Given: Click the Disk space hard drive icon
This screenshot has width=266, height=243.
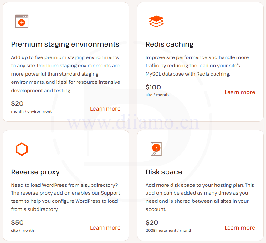Looking at the screenshot, I should pos(156,149).
